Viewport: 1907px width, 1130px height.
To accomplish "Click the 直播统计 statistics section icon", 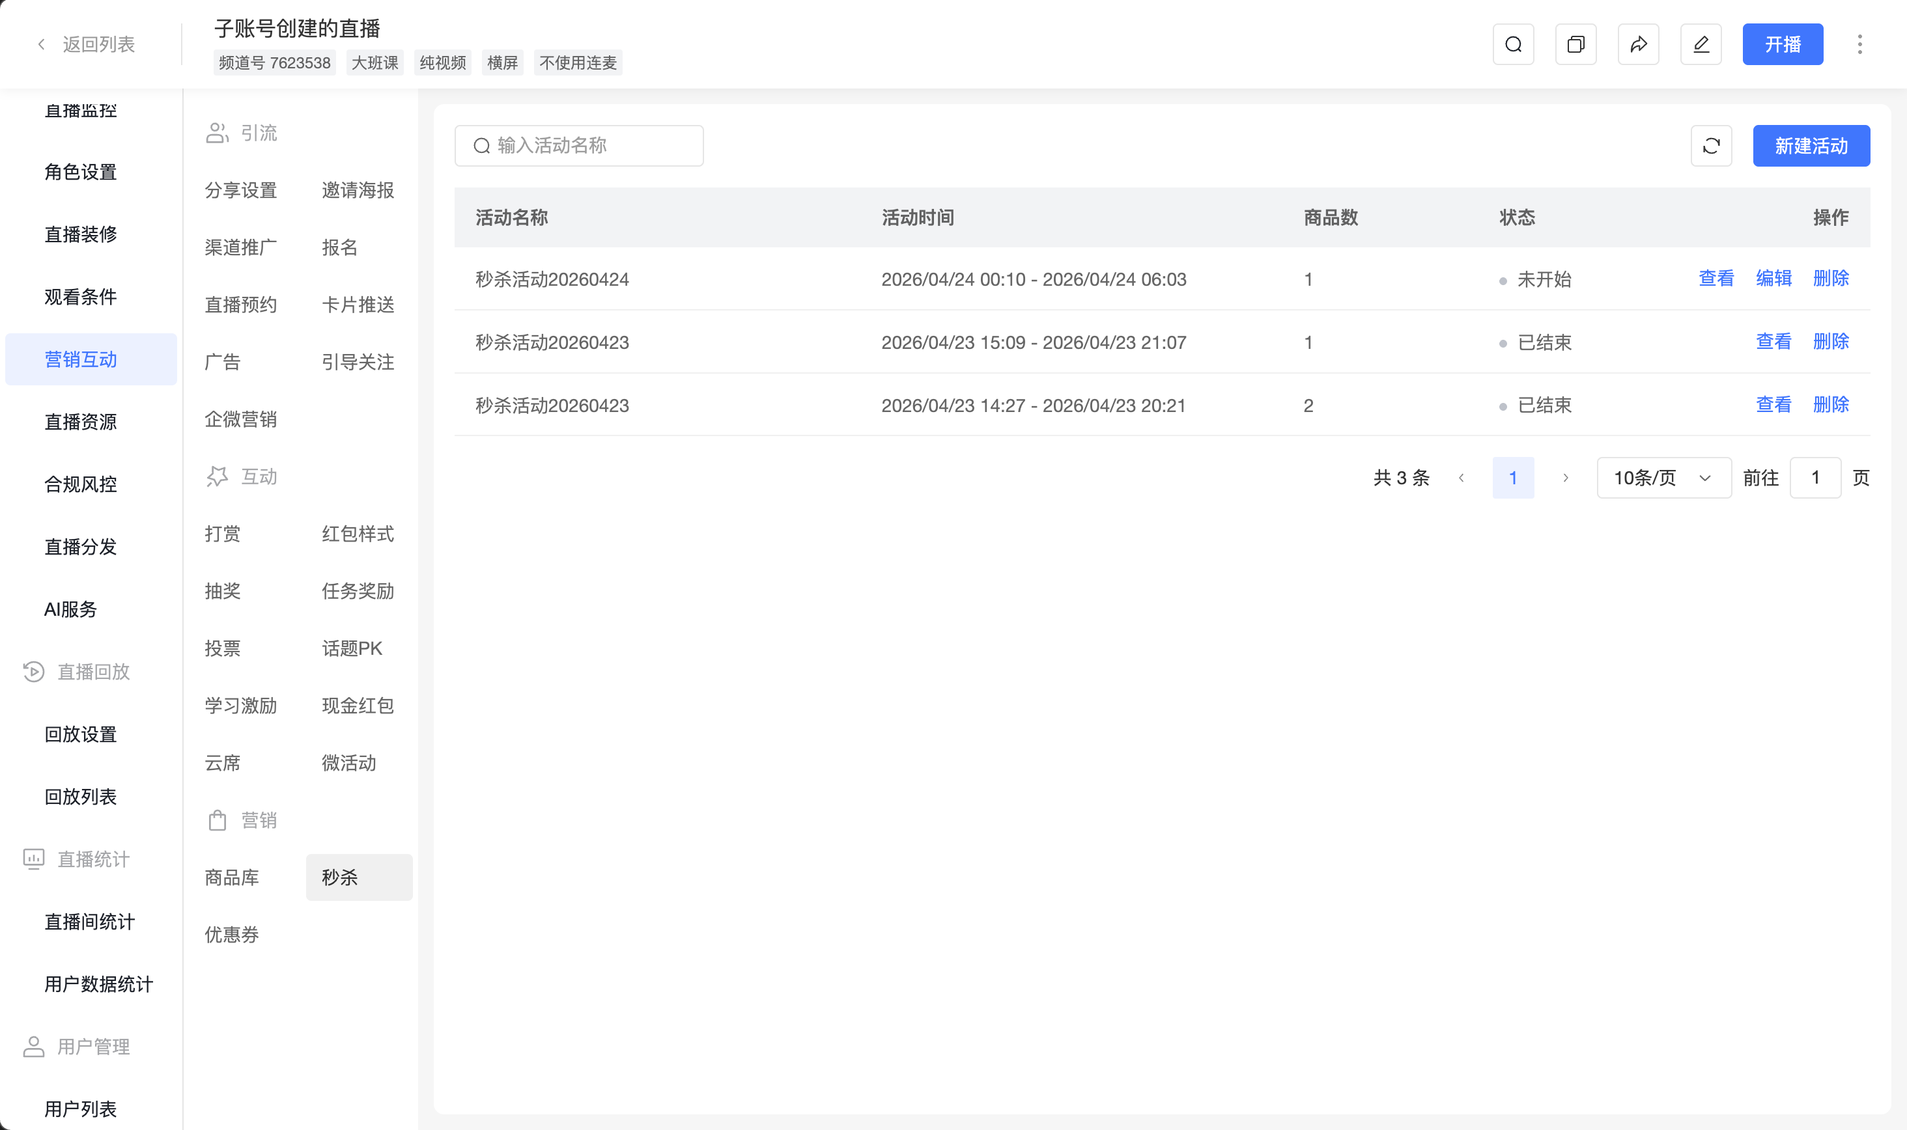I will tap(33, 859).
